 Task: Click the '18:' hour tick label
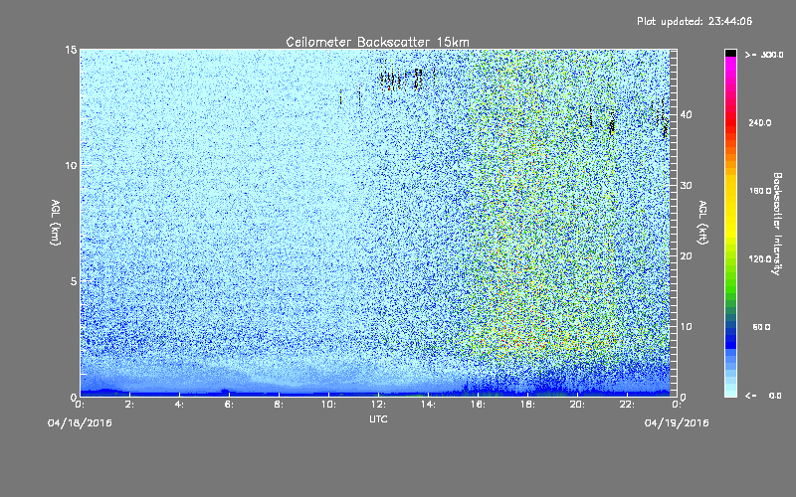pos(528,405)
